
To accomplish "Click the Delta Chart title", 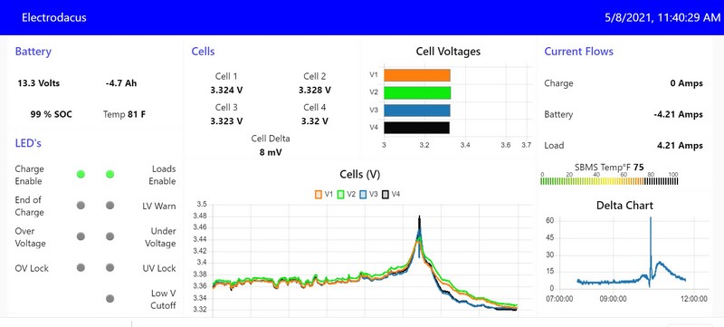I will (624, 205).
